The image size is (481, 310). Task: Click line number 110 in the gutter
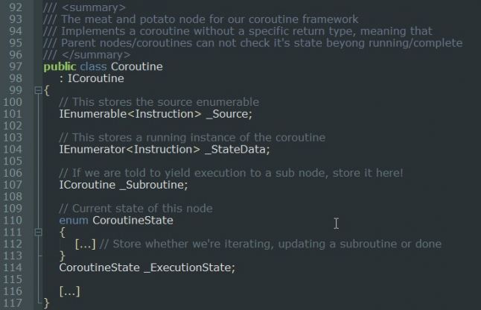tap(13, 221)
